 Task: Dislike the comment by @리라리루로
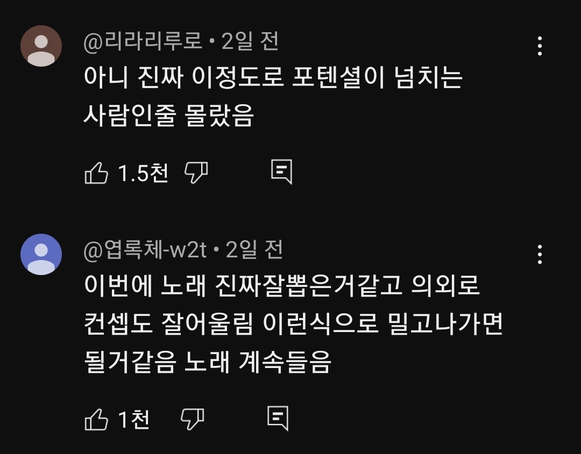[x=196, y=172]
